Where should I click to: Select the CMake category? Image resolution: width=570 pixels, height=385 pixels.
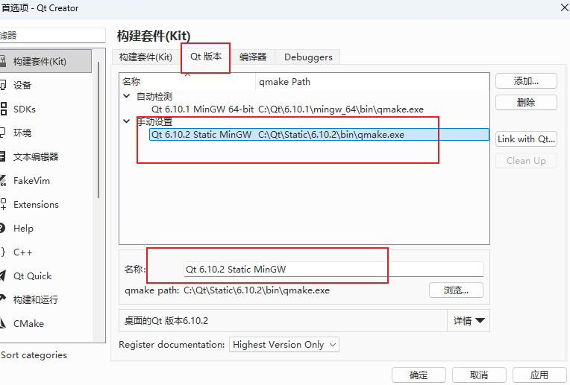coord(28,323)
